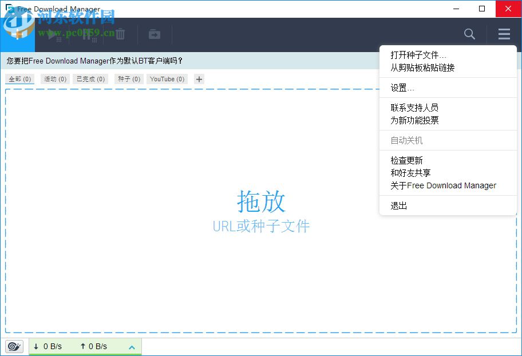522x356 pixels.
Task: Switch to the YouTube tab
Action: point(167,79)
